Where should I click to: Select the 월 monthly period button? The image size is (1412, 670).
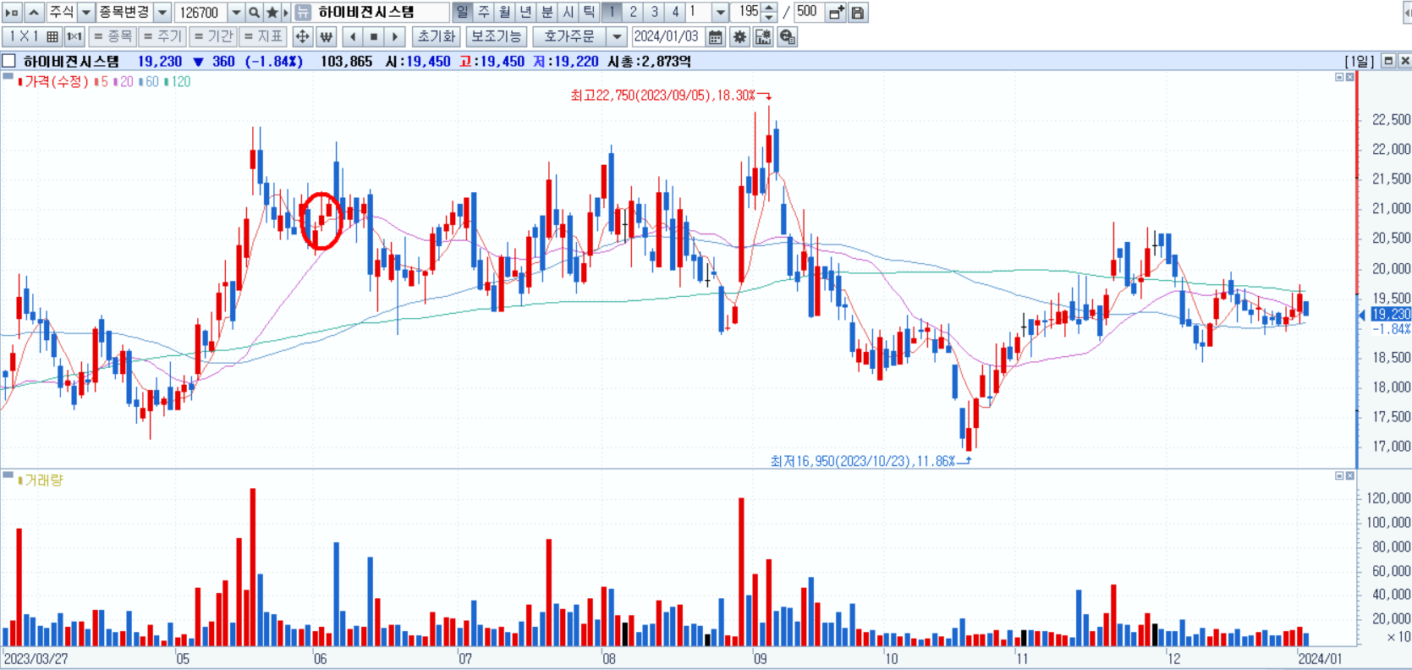504,13
